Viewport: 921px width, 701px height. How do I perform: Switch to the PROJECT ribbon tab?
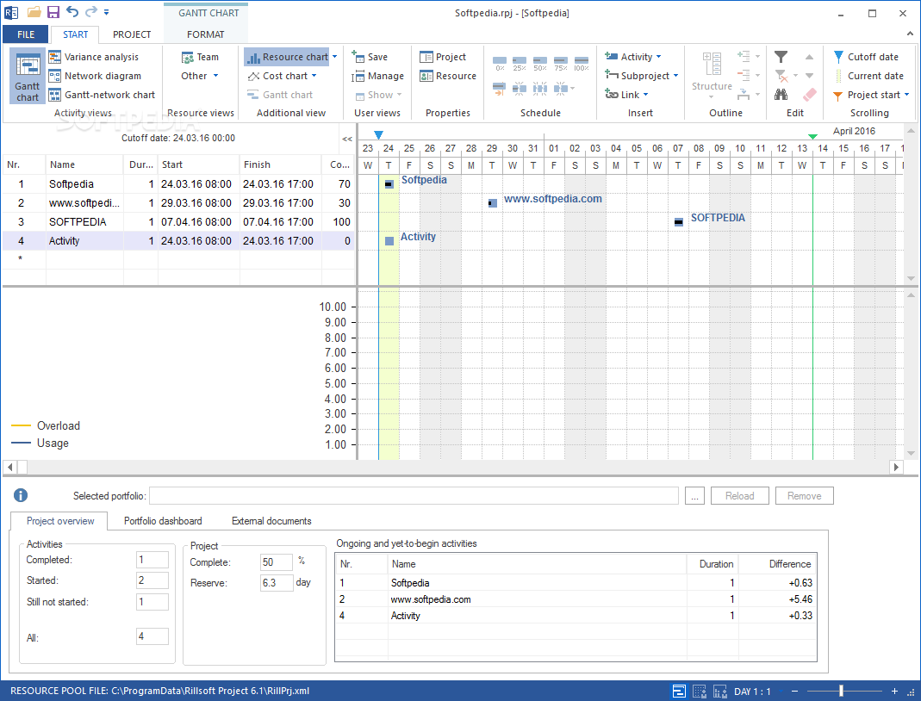point(132,34)
